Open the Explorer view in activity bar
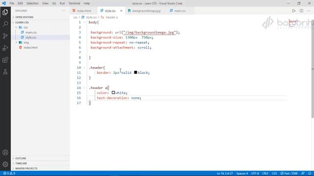 point(5,12)
